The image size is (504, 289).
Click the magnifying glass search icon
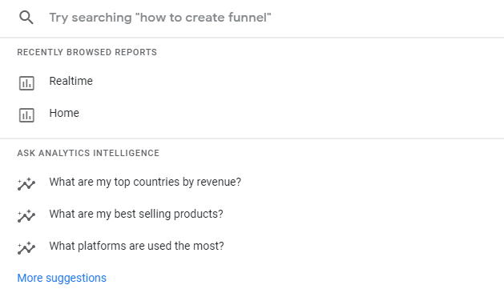tap(26, 18)
